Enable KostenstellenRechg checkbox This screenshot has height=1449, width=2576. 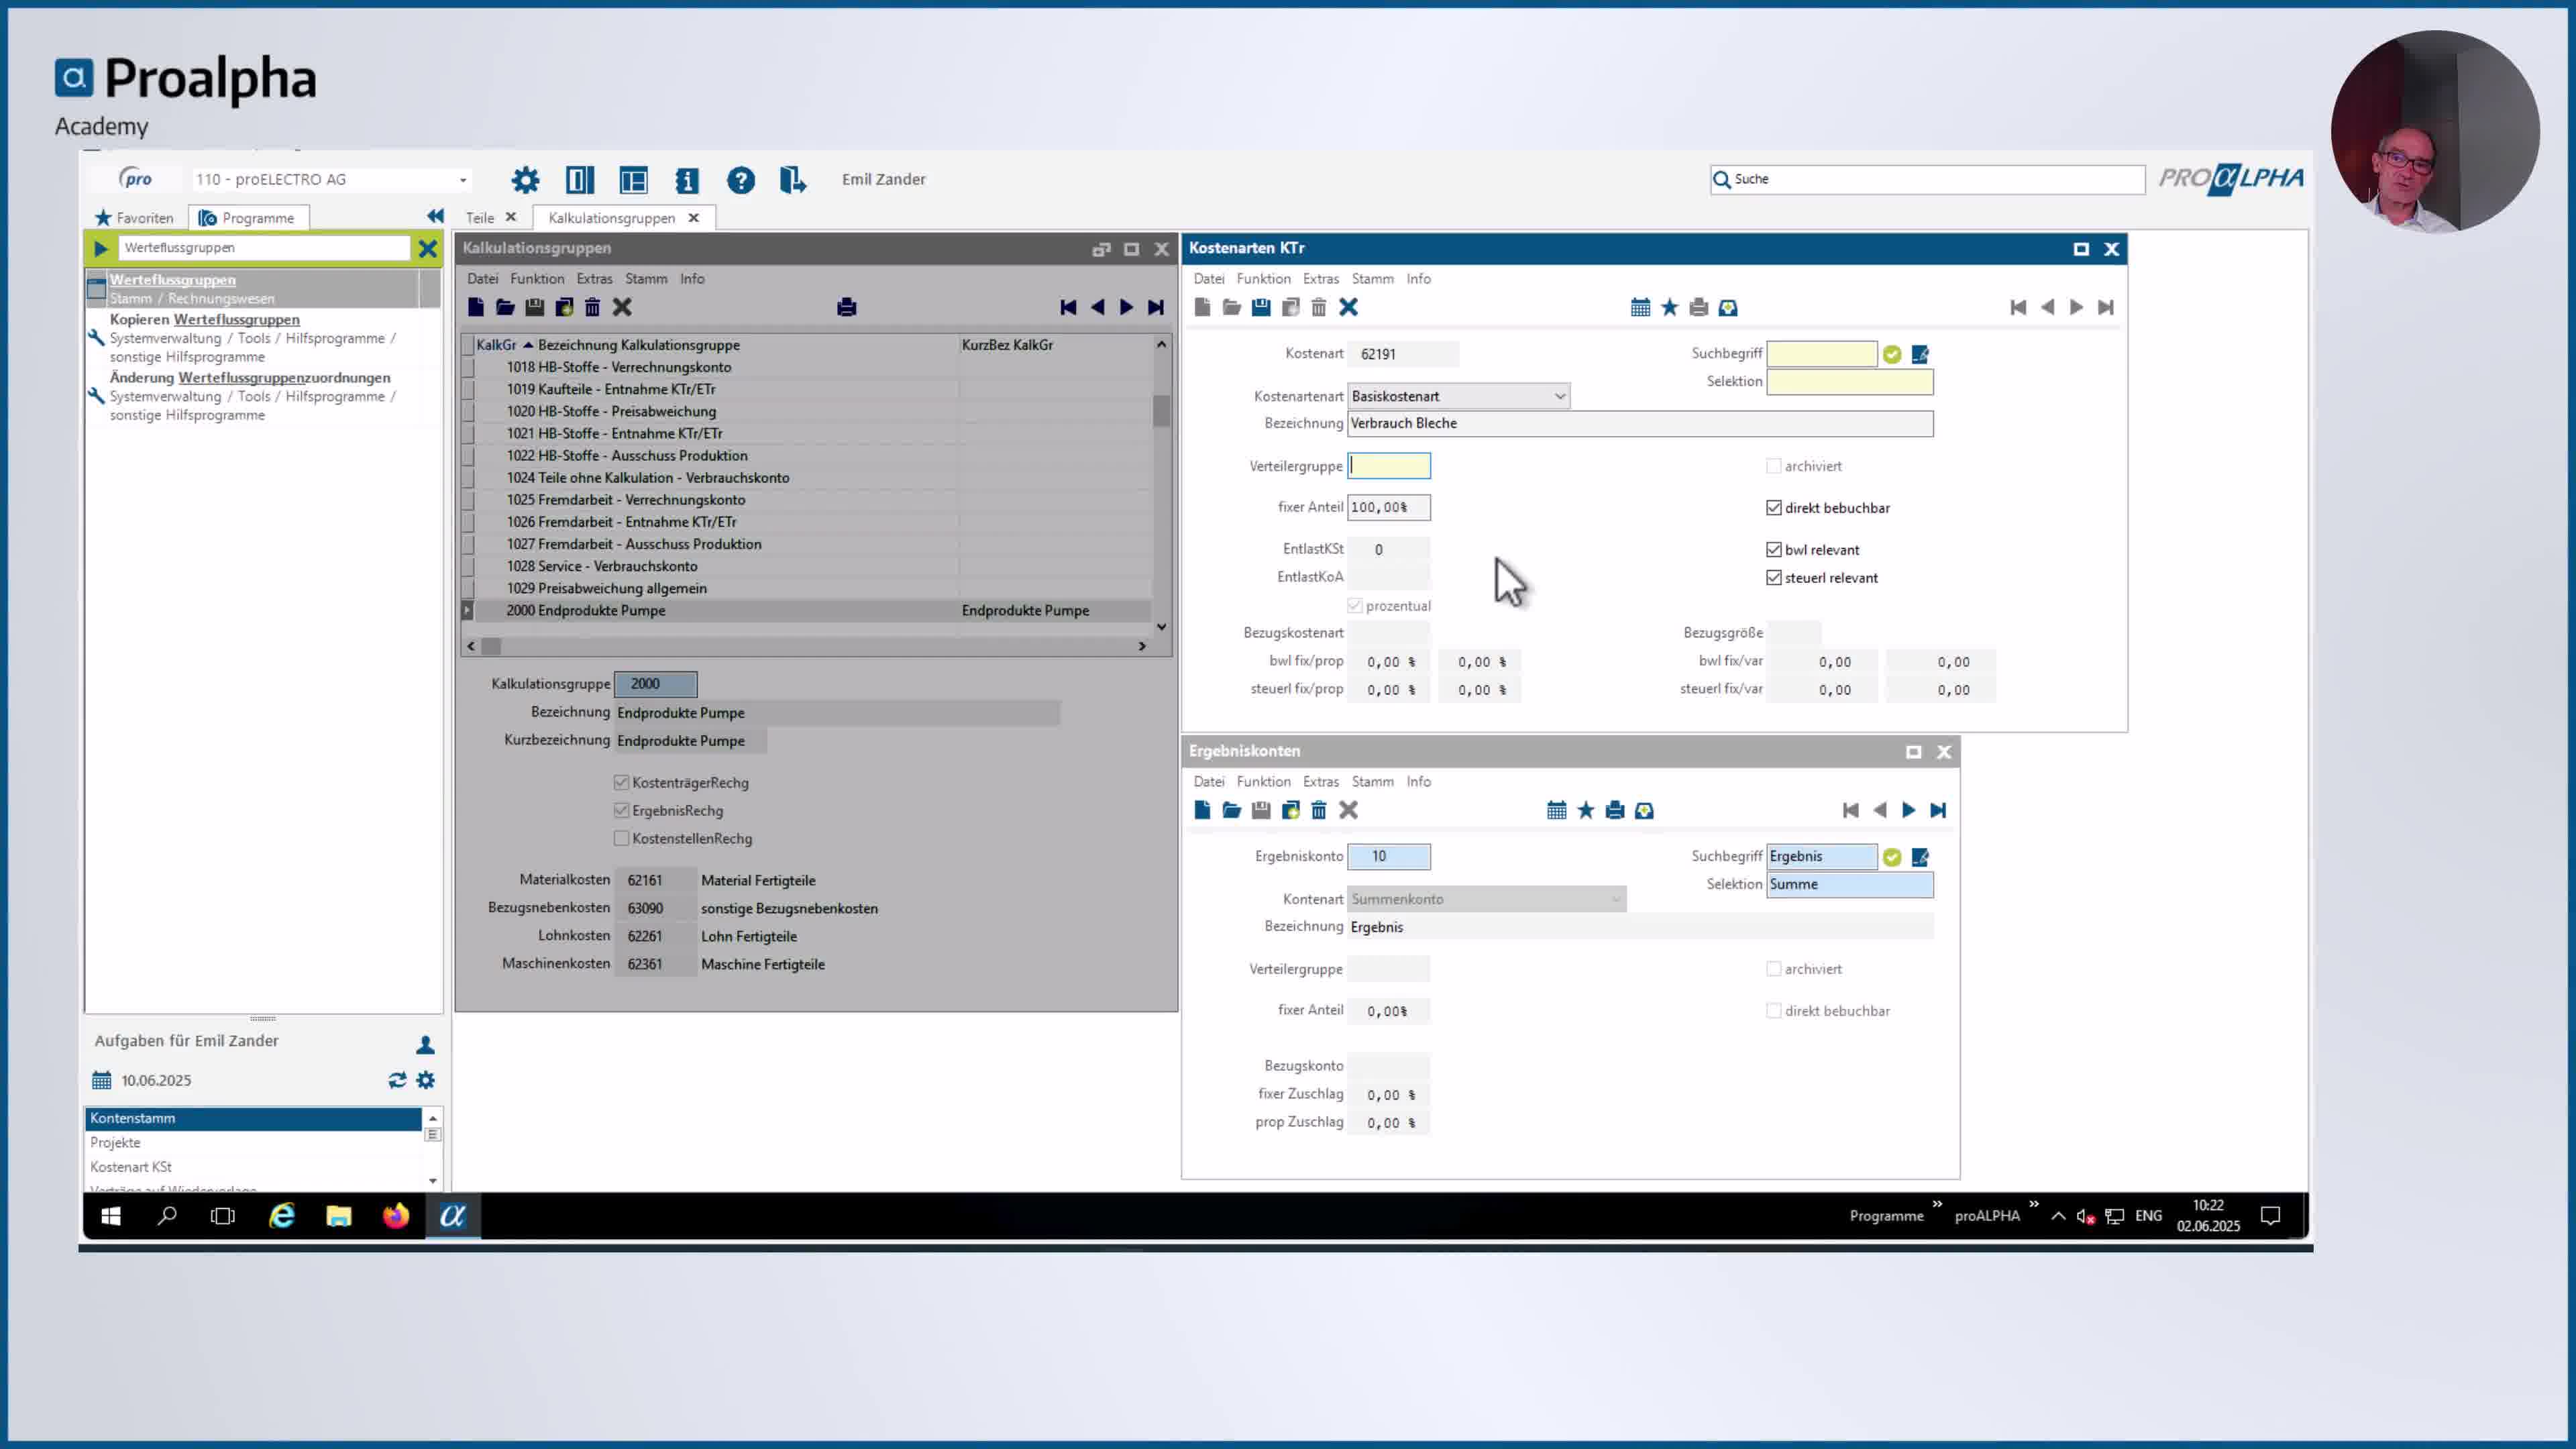point(621,839)
